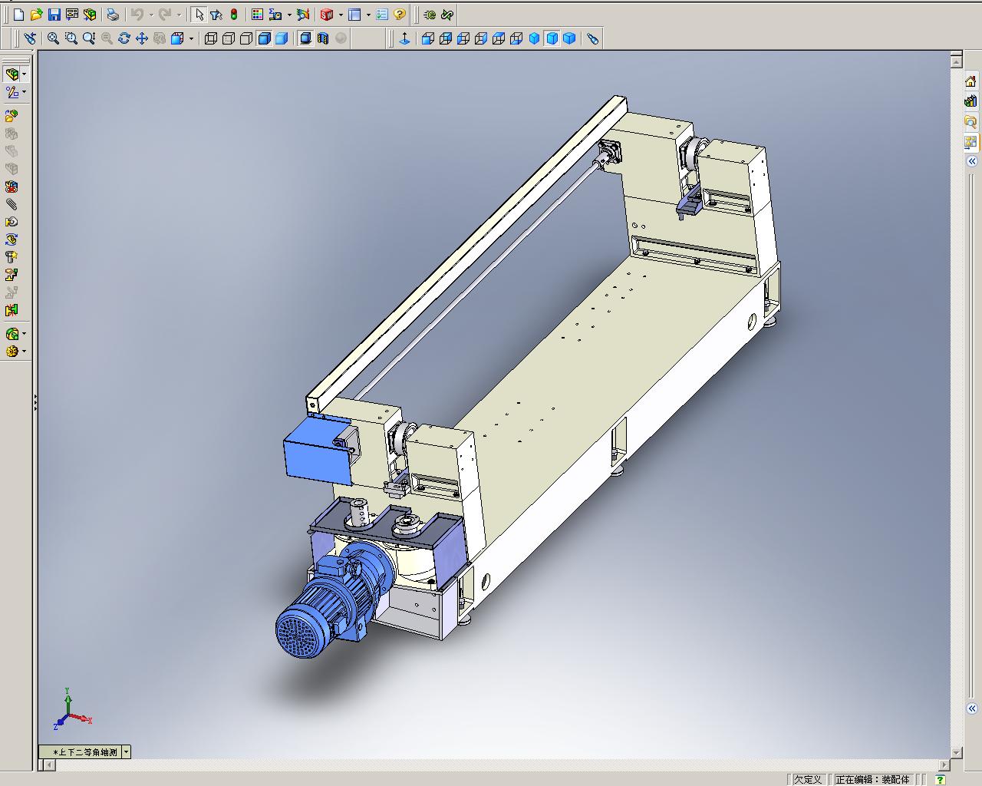Viewport: 982px width, 786px height.
Task: Switch to Right standard view
Action: [x=481, y=38]
